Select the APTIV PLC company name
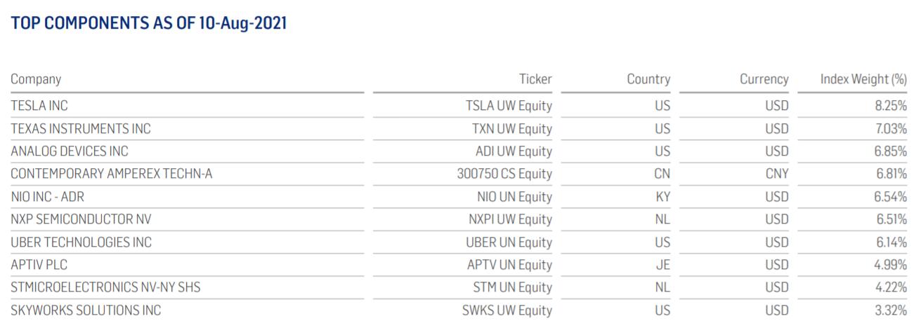Screen dimensions: 921x335 tap(39, 265)
